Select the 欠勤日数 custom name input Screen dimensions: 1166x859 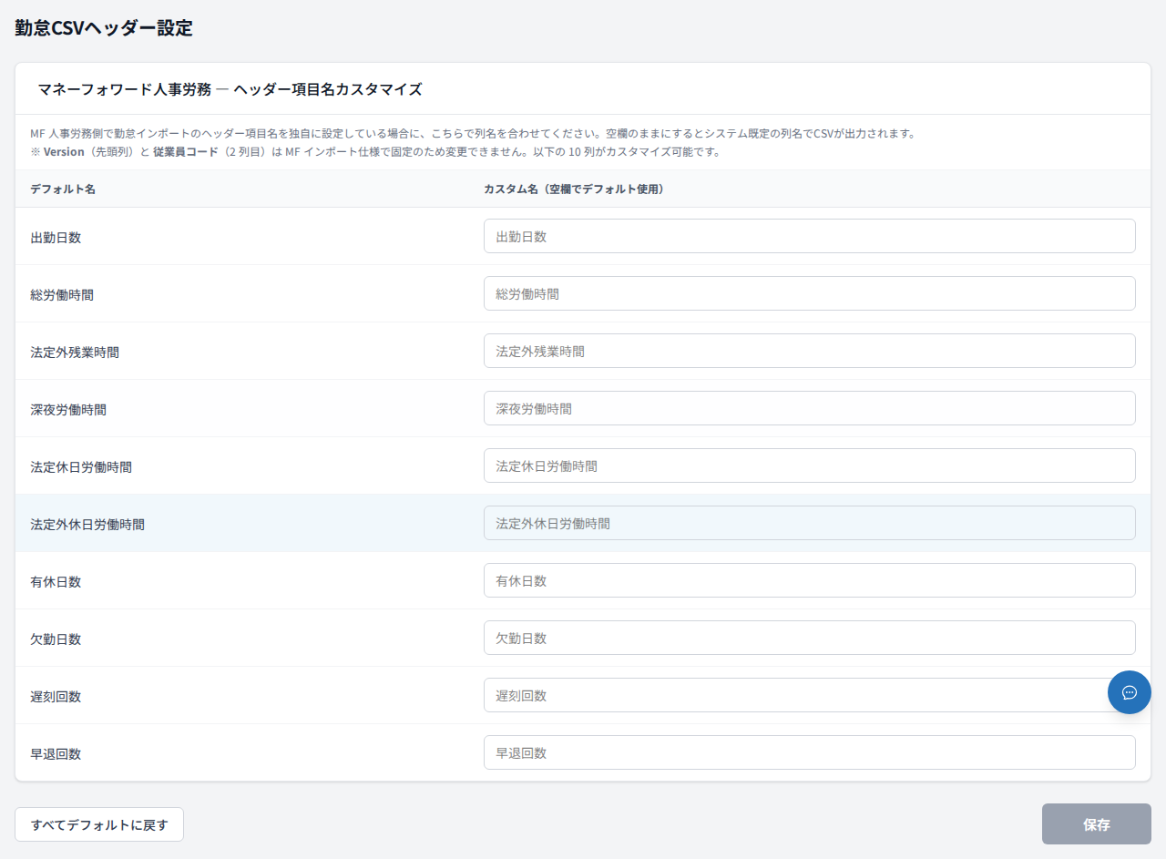coord(810,638)
